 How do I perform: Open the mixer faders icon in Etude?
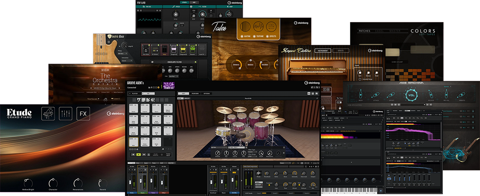[x=66, y=114]
